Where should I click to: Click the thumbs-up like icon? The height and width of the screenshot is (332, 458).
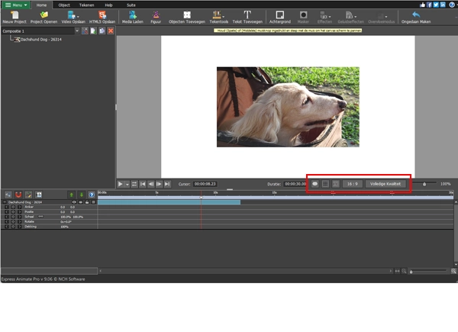click(422, 5)
